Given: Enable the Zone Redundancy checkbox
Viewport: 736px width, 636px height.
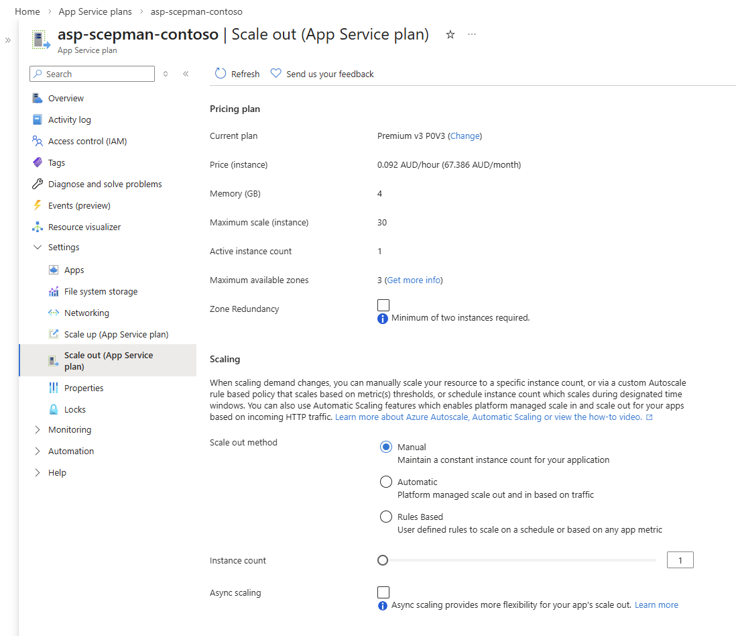Looking at the screenshot, I should coord(383,305).
